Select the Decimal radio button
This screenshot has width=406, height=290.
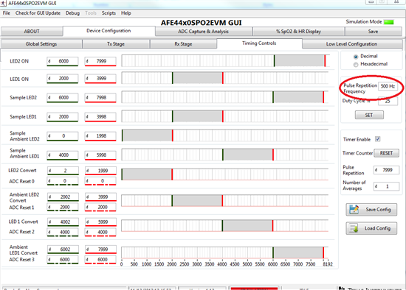pyautogui.click(x=356, y=57)
